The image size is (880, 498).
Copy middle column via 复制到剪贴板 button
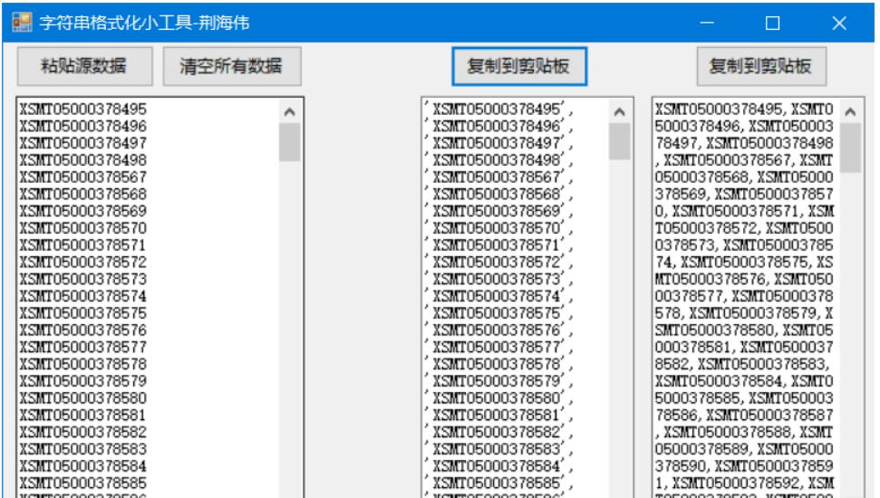click(x=519, y=66)
